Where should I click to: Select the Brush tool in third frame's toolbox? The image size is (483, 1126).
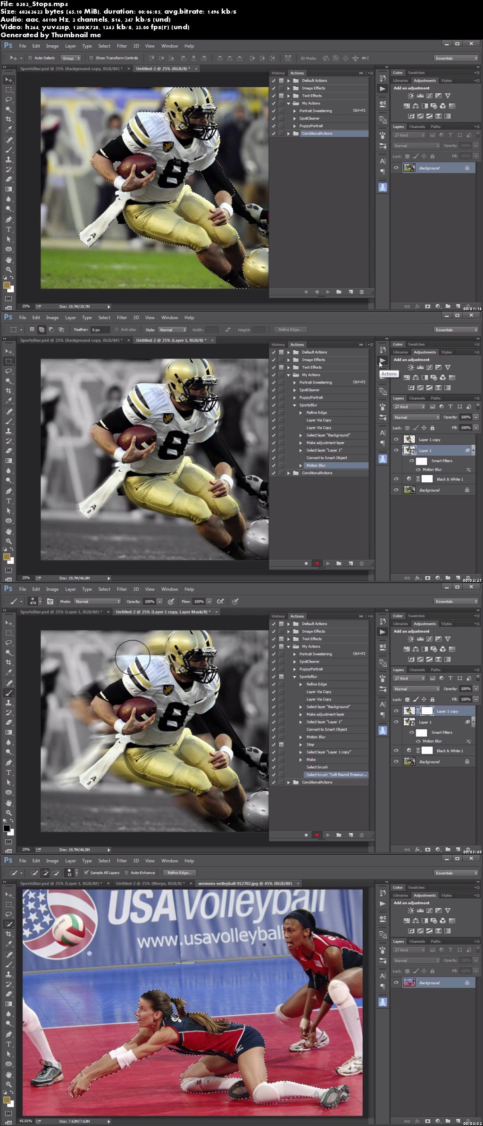click(8, 693)
